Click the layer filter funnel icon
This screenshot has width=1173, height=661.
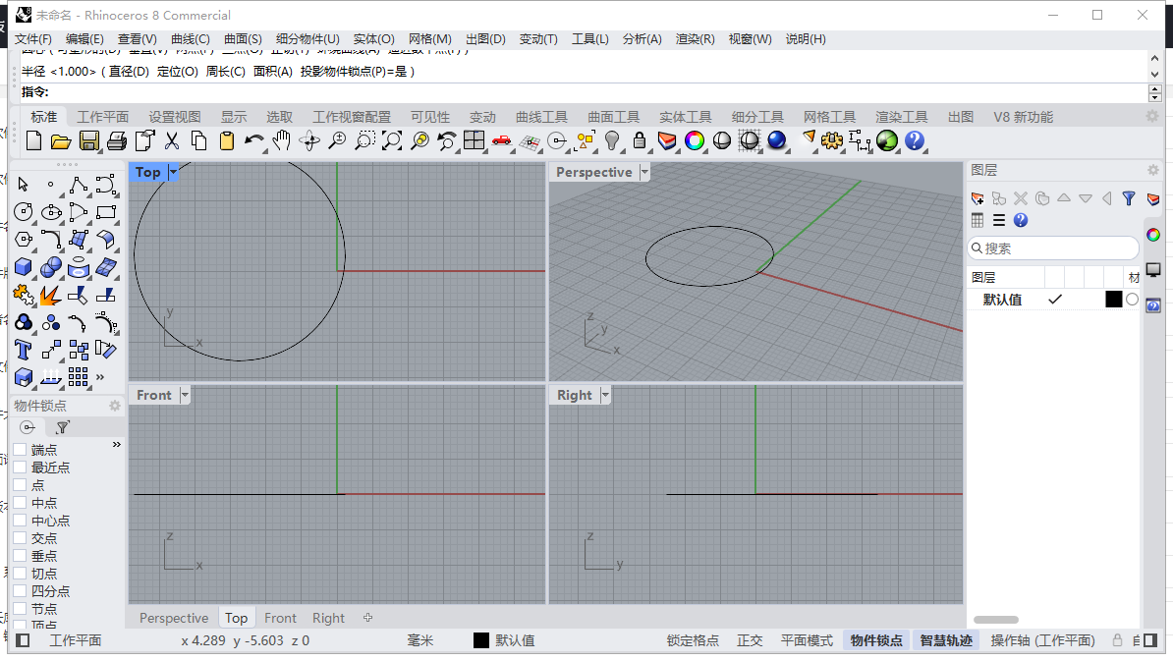[x=1129, y=198]
